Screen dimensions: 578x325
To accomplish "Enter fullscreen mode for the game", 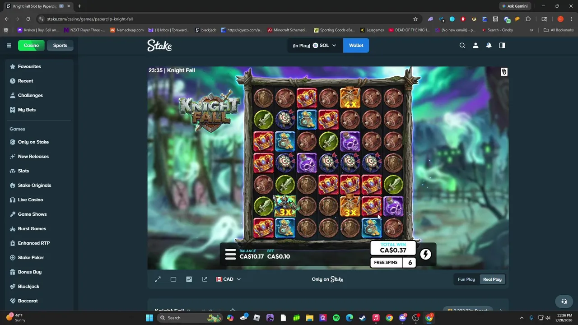I will pos(158,279).
